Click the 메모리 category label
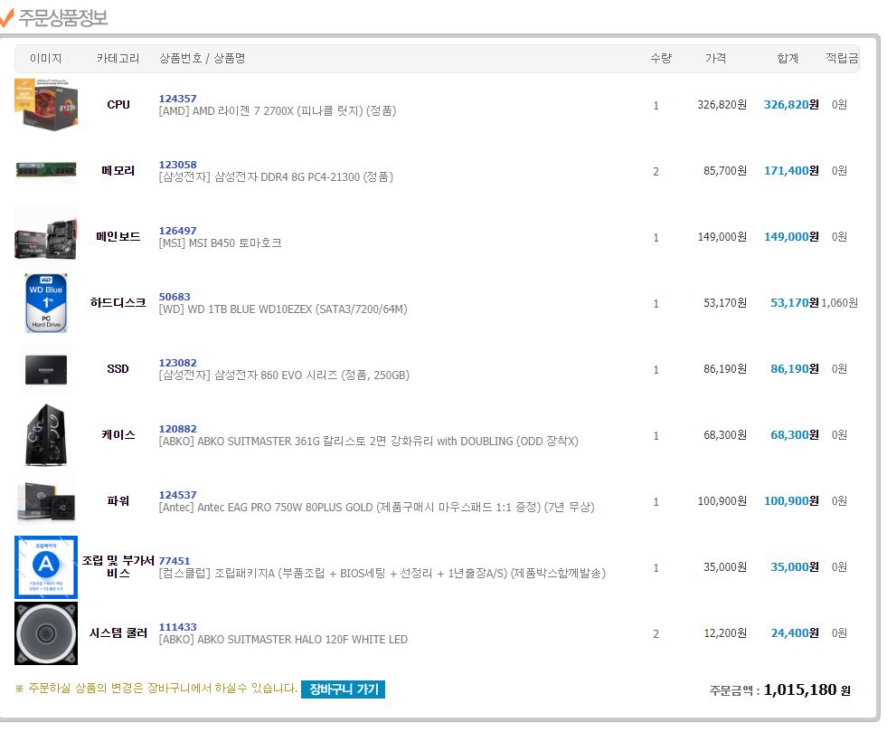The width and height of the screenshot is (887, 732). (x=118, y=170)
